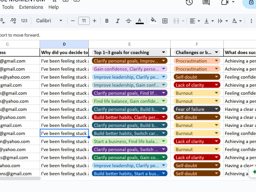Open the 'Build better habits, Switch car...' dropdown chip

[130, 133]
